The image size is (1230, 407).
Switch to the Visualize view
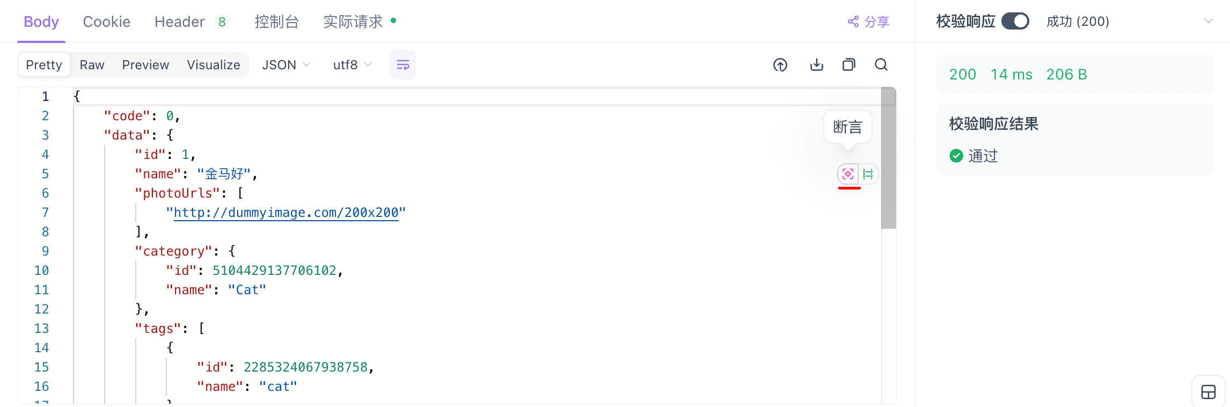[213, 65]
